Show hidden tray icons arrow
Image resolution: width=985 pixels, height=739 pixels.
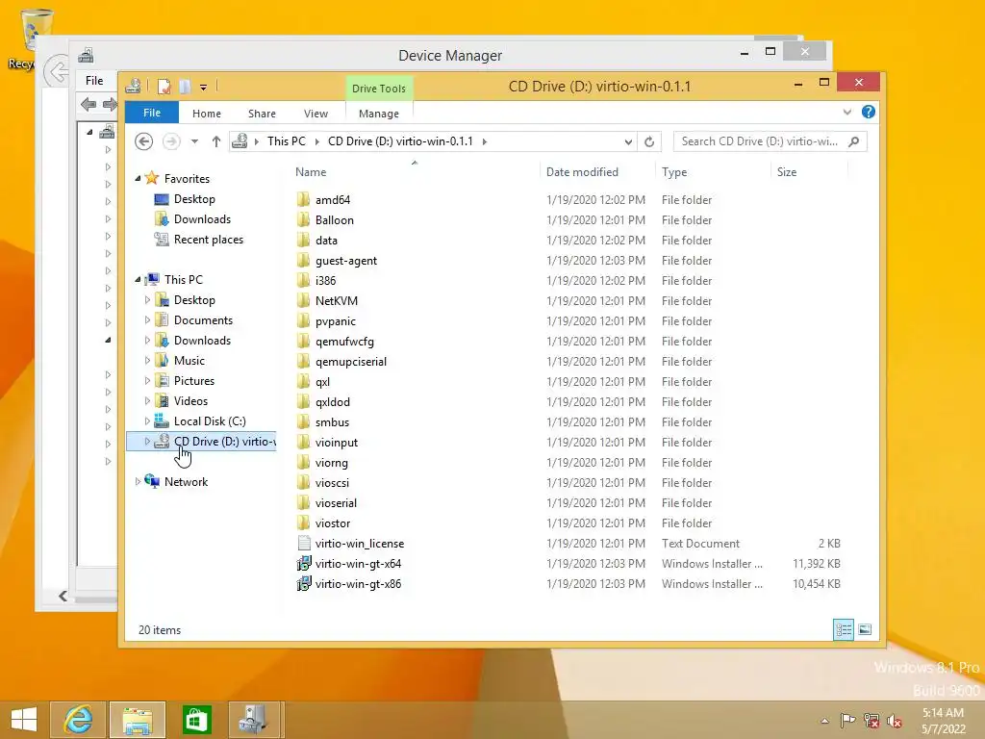[824, 721]
